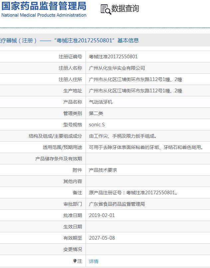Click the 适用范围/预期用途 label
Image resolution: width=210 pixels, height=268 pixels.
point(63,147)
